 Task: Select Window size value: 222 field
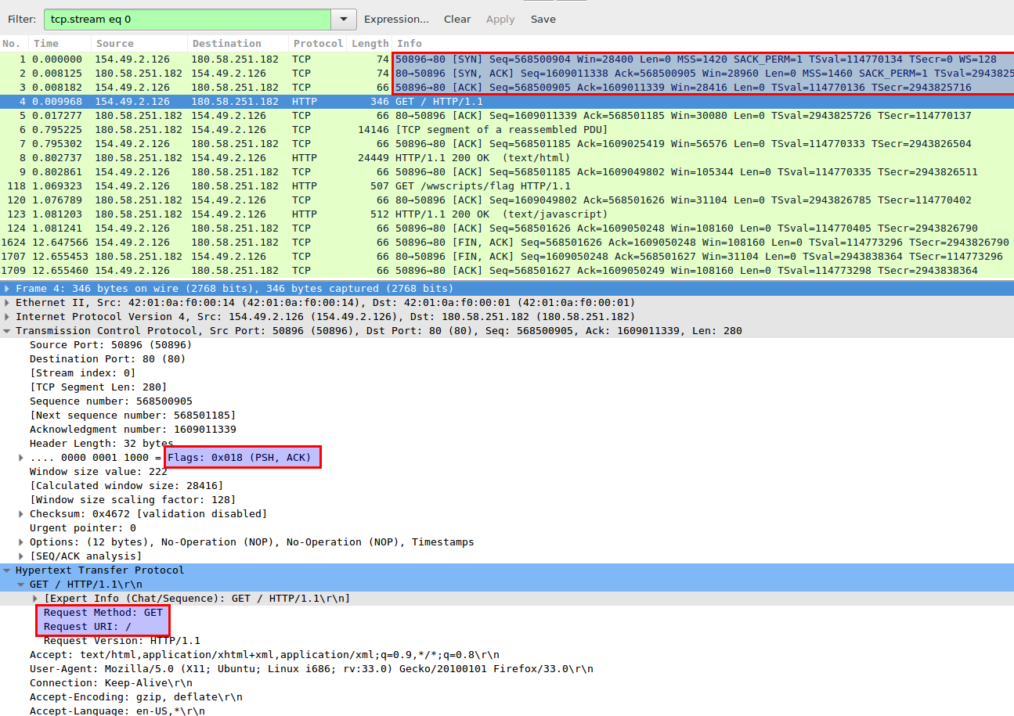tap(98, 472)
